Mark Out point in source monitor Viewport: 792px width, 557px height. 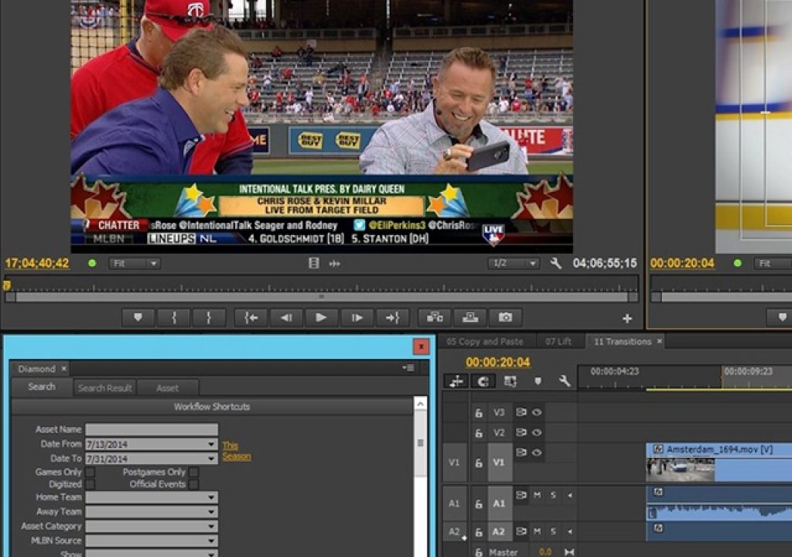coord(209,317)
